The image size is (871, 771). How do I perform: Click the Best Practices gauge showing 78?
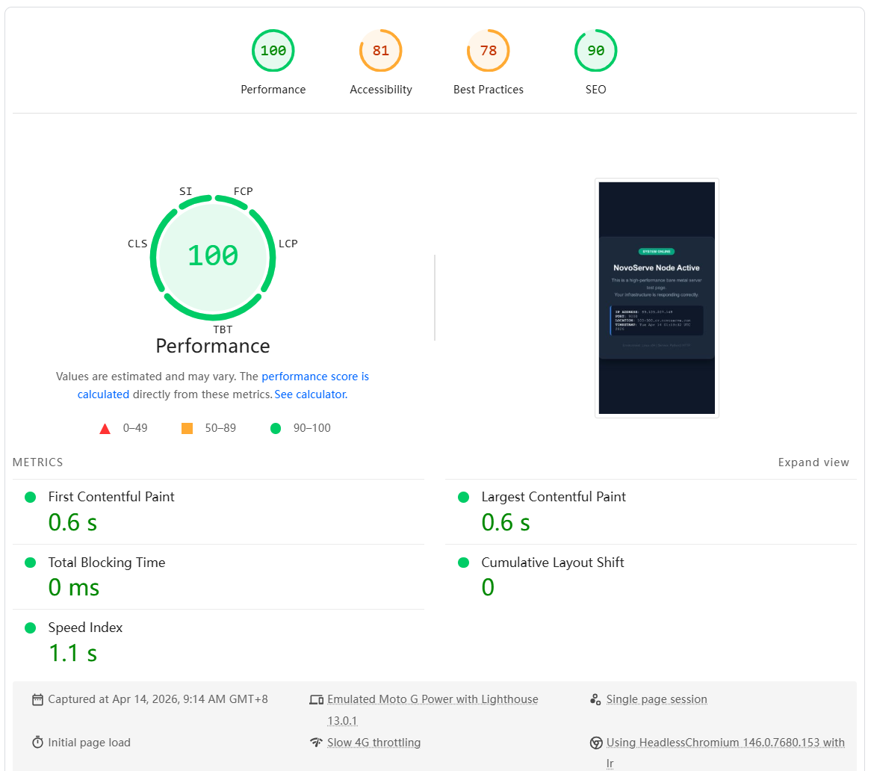(488, 51)
